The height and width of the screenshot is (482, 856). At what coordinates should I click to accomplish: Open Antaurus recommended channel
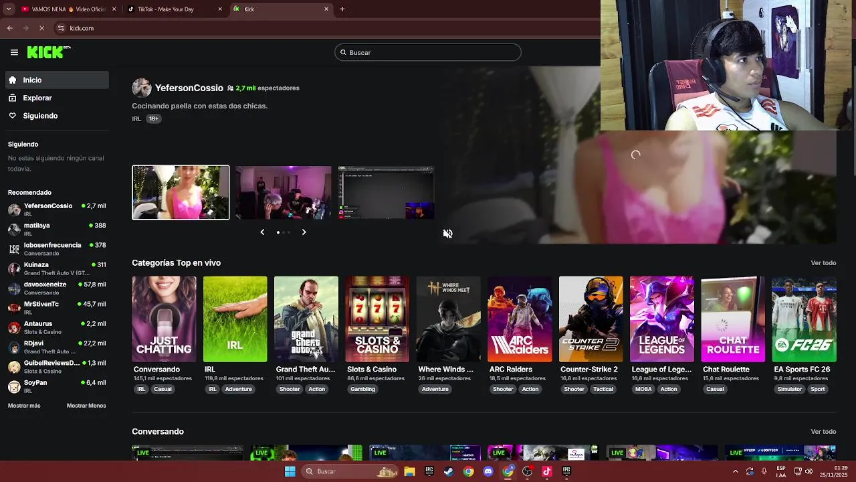click(x=57, y=327)
